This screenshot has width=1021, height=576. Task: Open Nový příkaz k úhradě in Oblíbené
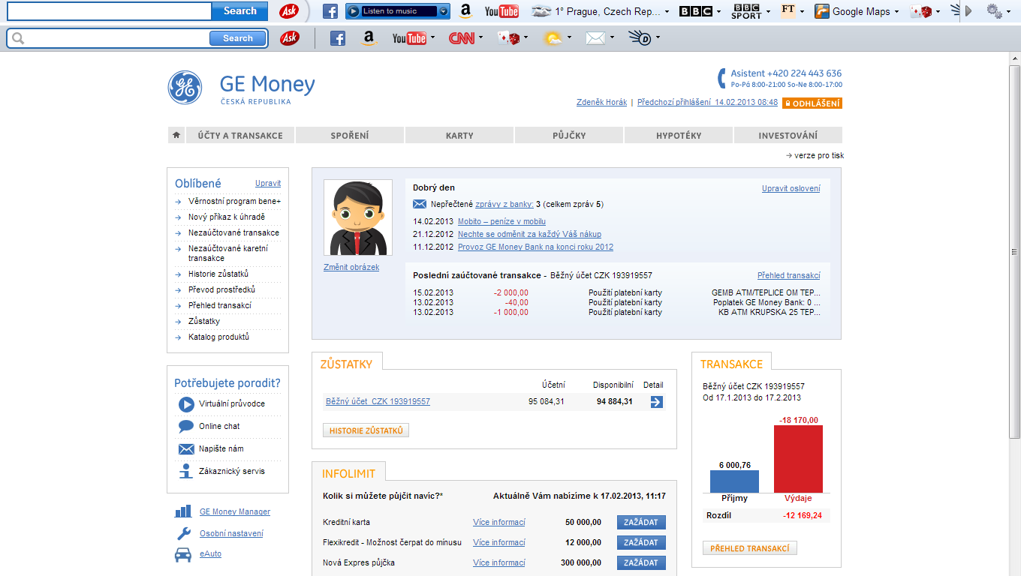[227, 217]
